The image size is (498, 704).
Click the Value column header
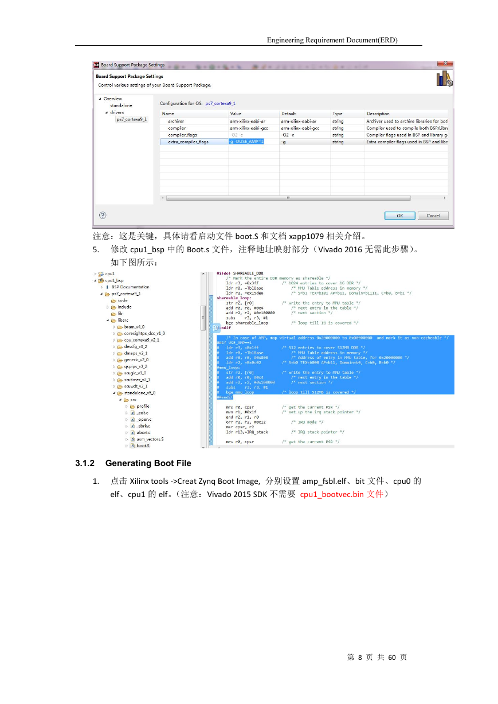[x=254, y=114]
